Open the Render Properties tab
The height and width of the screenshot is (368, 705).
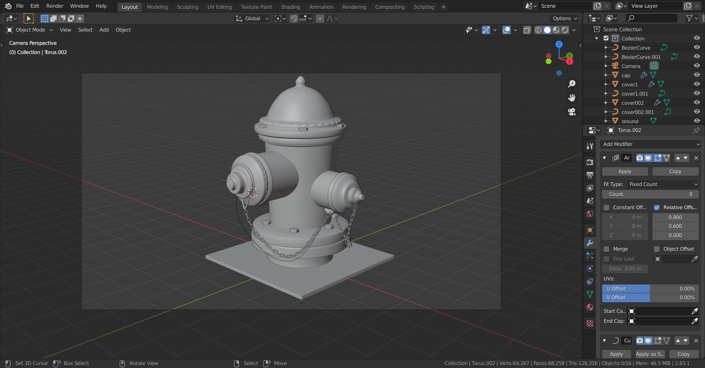(590, 162)
